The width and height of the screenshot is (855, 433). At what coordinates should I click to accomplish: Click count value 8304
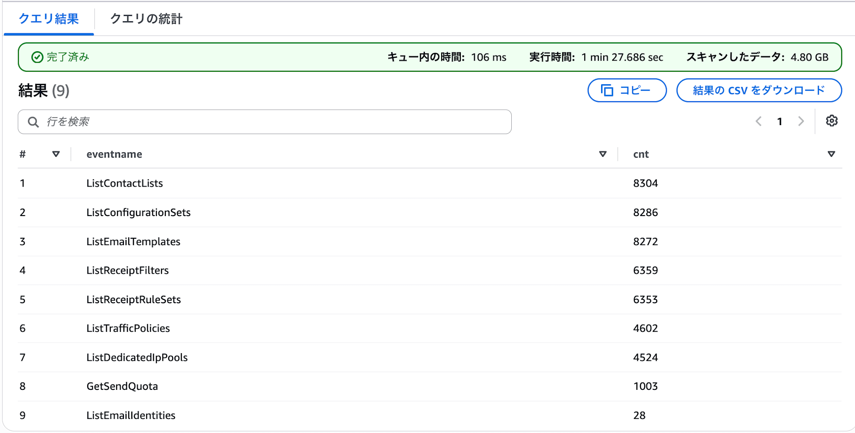click(646, 183)
